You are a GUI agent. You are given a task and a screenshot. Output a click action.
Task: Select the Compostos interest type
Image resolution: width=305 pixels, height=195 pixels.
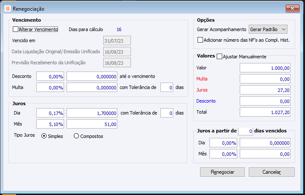click(77, 136)
